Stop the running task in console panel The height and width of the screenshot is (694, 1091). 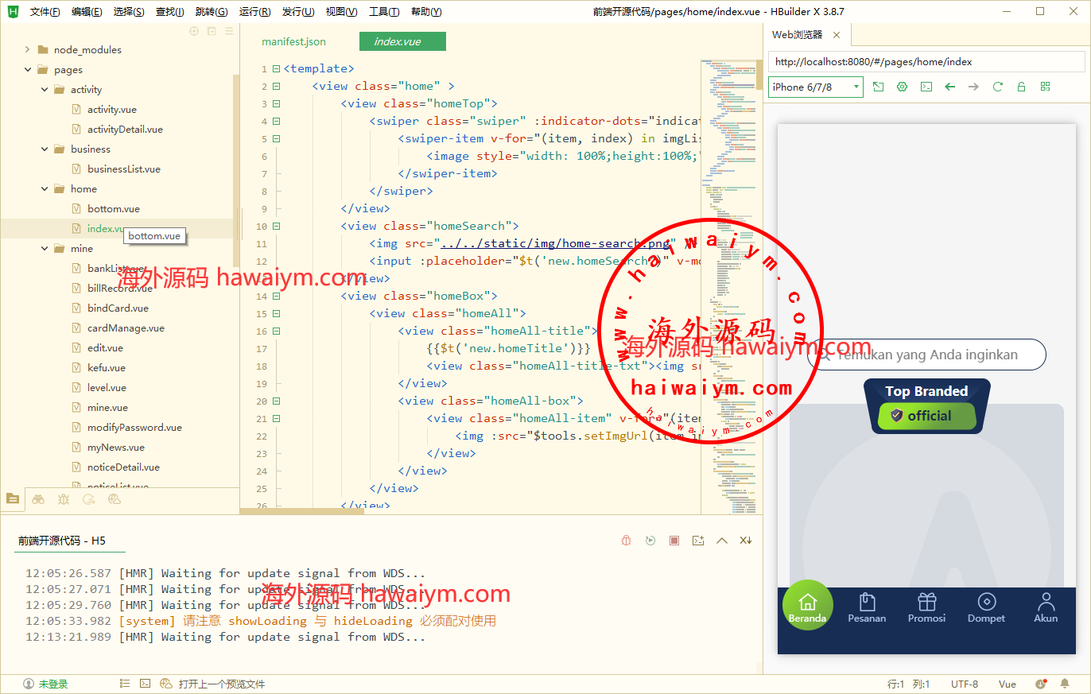coord(674,541)
